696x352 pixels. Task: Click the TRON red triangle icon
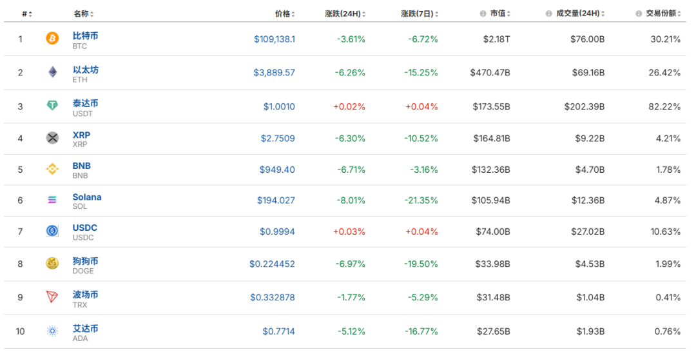(x=52, y=297)
